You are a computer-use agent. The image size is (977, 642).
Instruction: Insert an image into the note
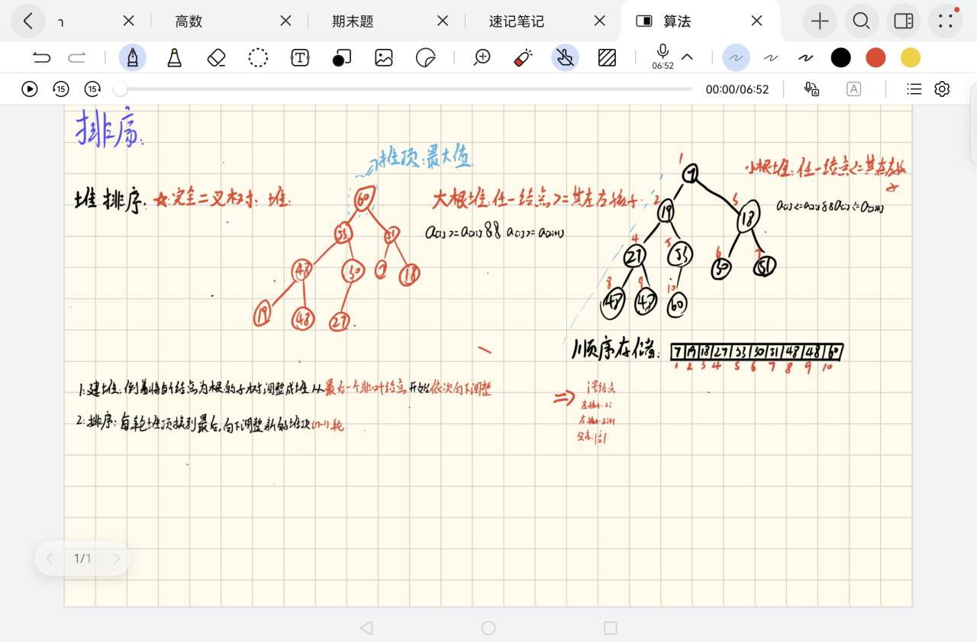click(x=383, y=57)
